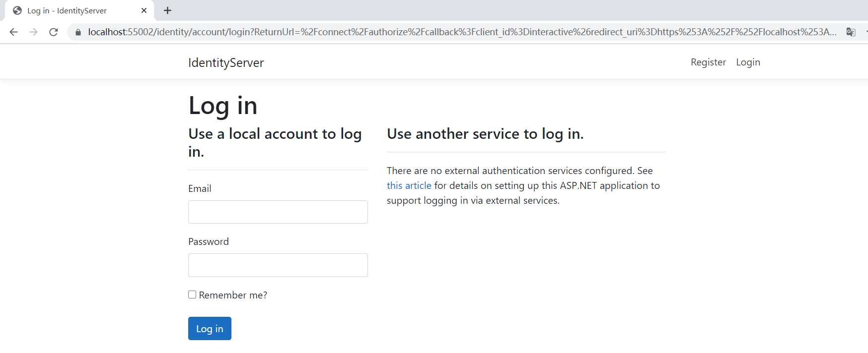The image size is (868, 353).
Task: Reload the page with refresh icon
Action: pos(54,32)
